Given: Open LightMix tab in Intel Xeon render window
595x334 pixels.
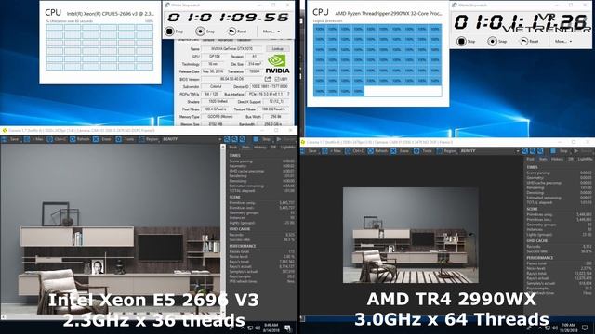Looking at the screenshot, I should point(287,147).
